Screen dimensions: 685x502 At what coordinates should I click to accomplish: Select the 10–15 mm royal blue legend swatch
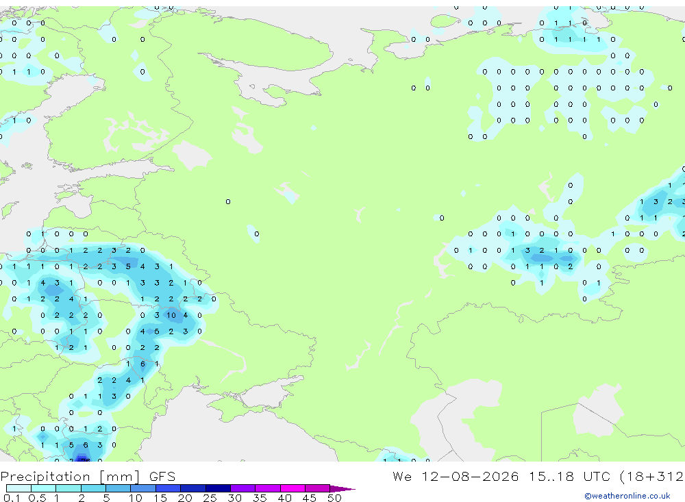coord(143,488)
